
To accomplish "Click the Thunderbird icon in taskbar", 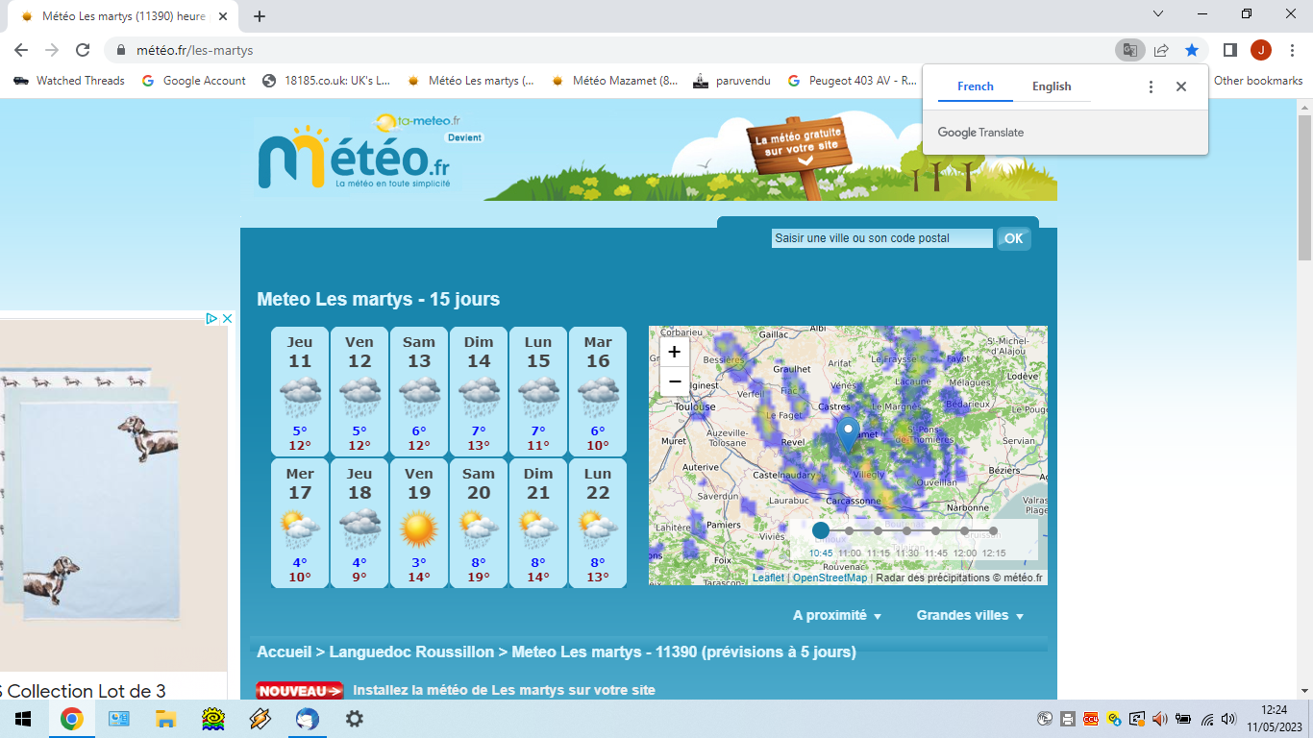I will tap(307, 719).
